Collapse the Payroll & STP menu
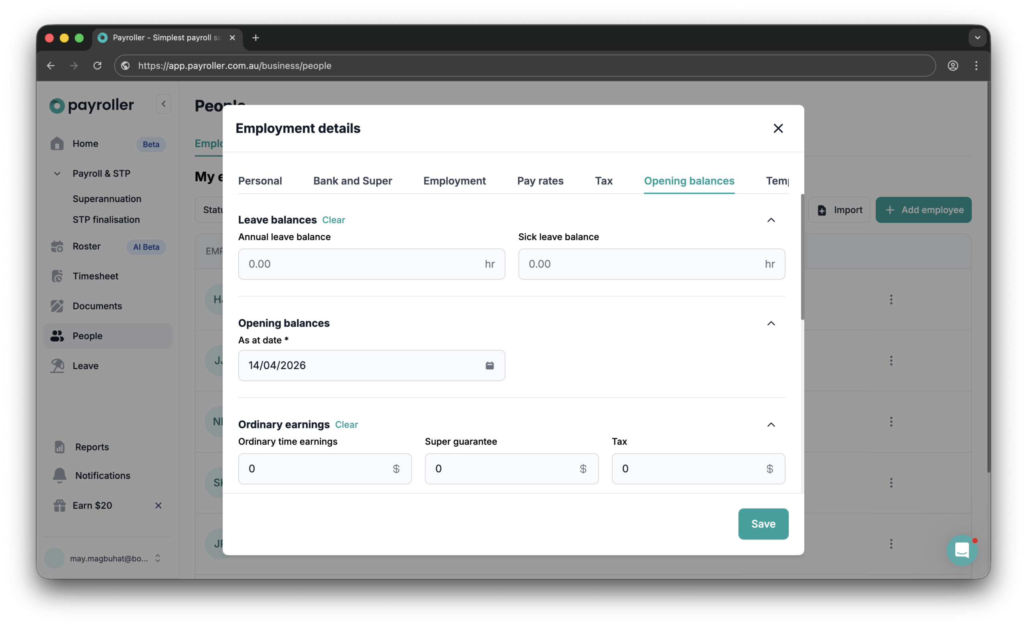 coord(57,173)
